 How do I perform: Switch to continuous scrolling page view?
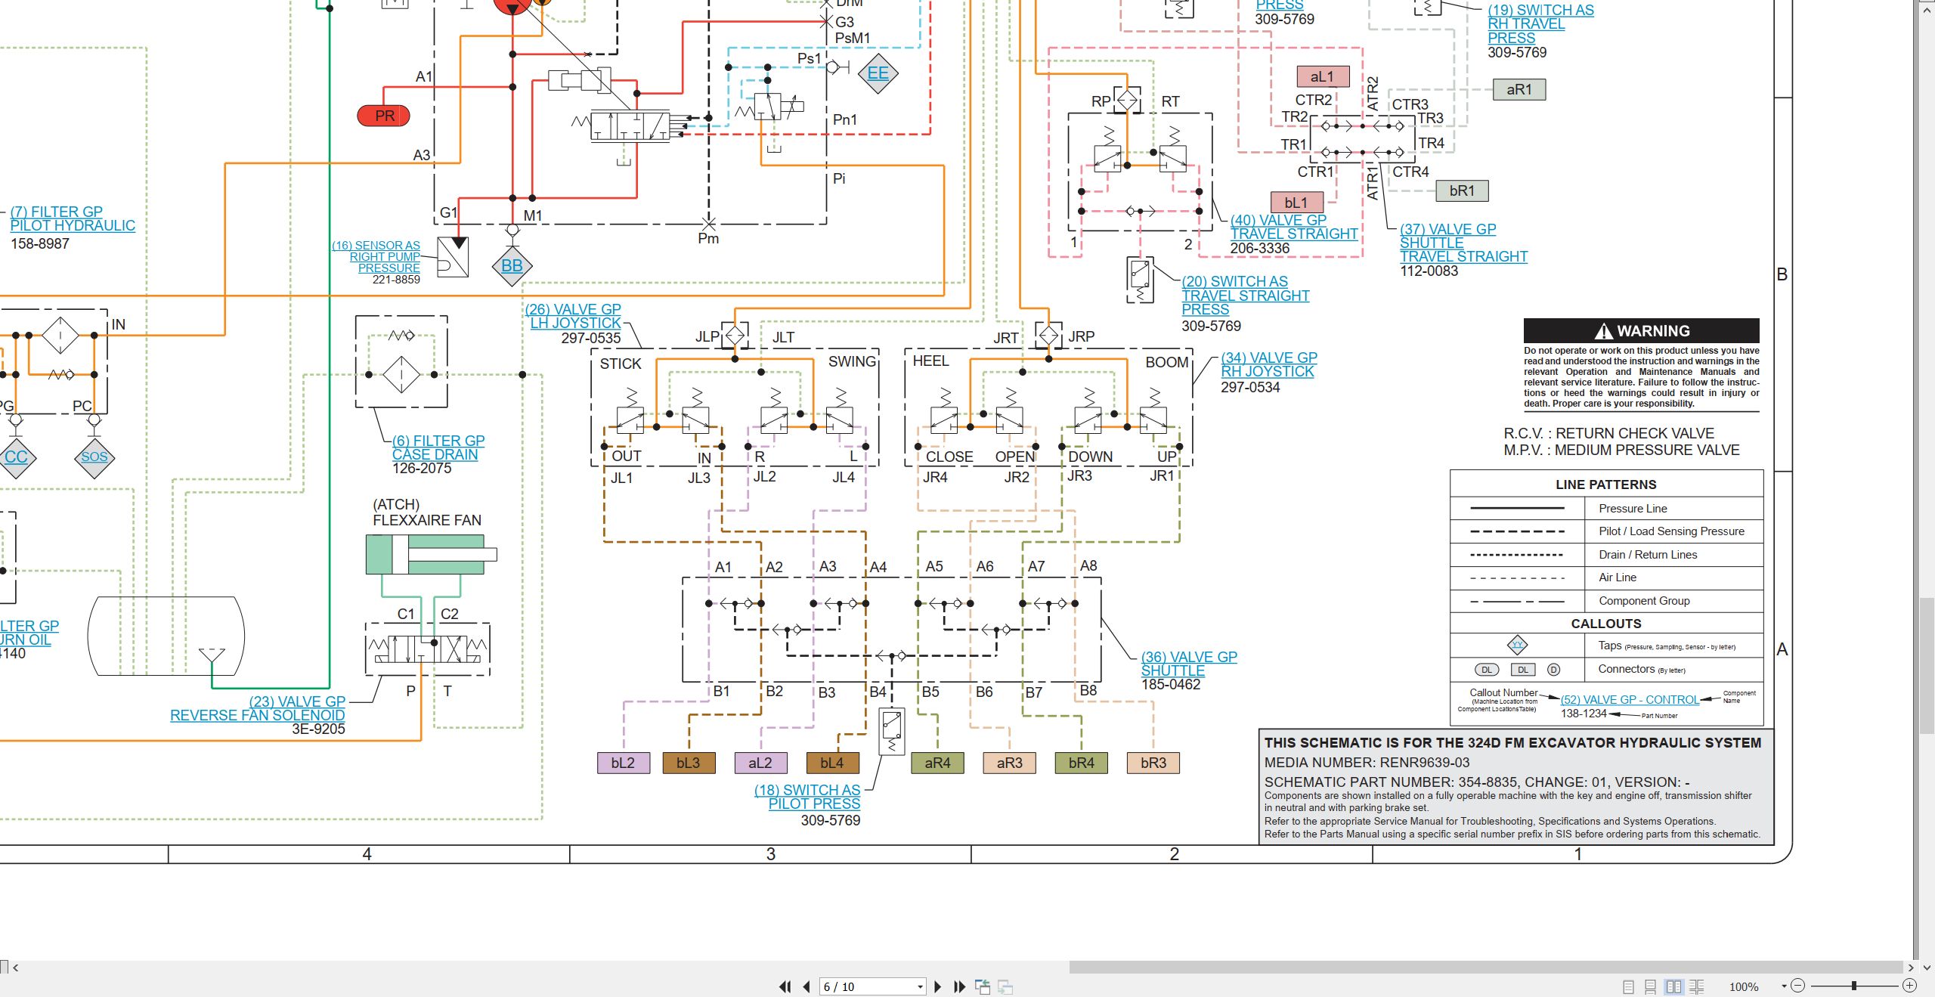[1651, 986]
